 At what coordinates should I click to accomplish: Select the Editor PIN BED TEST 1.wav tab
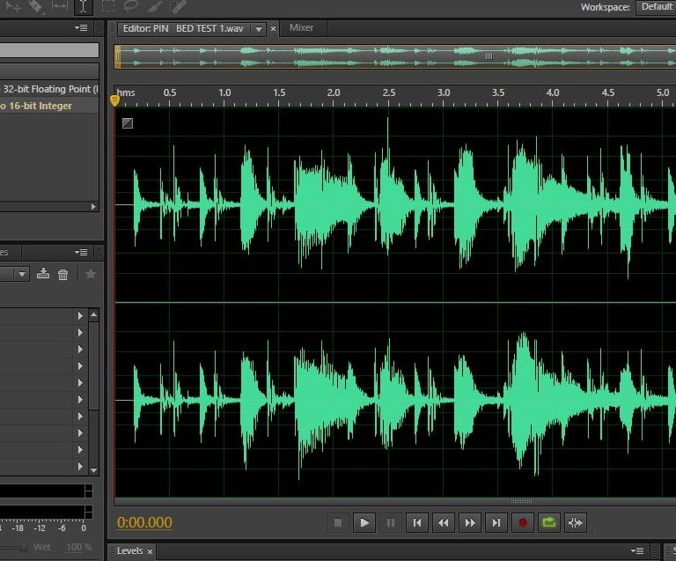[x=183, y=28]
